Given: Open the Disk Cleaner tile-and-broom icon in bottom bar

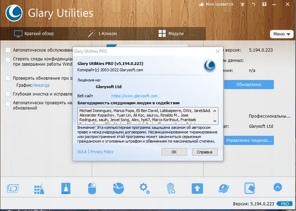Looking at the screenshot, I should pos(39,189).
